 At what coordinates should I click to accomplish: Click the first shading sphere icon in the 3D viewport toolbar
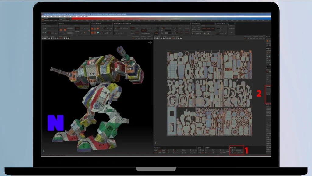tap(45, 38)
